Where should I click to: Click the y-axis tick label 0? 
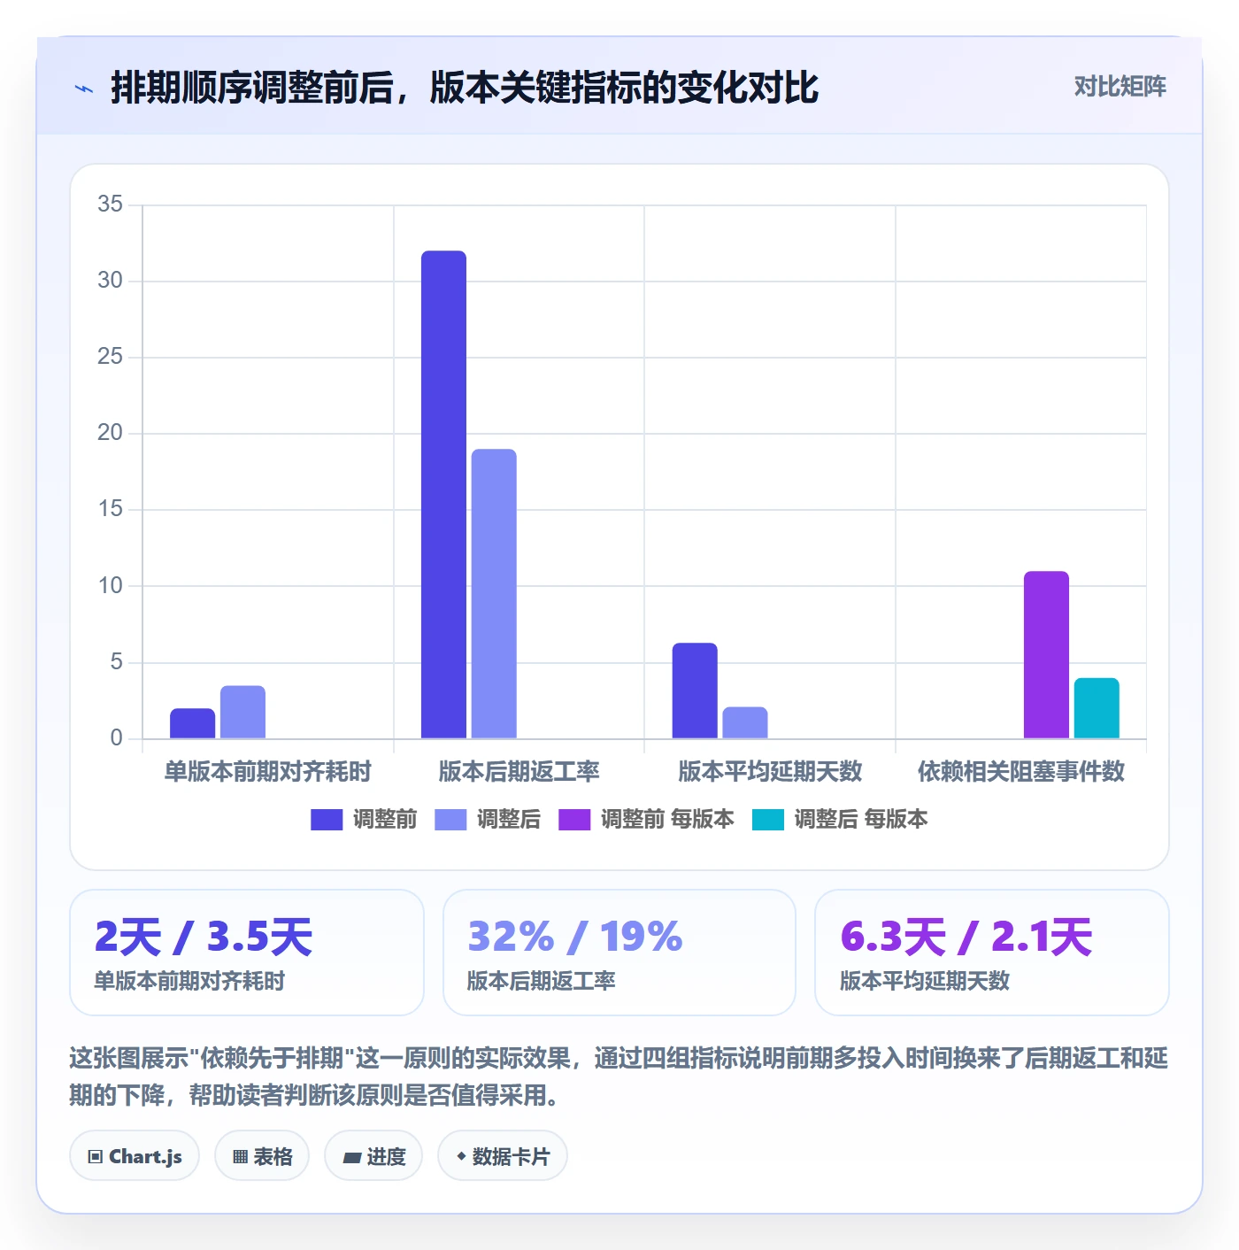pyautogui.click(x=117, y=738)
